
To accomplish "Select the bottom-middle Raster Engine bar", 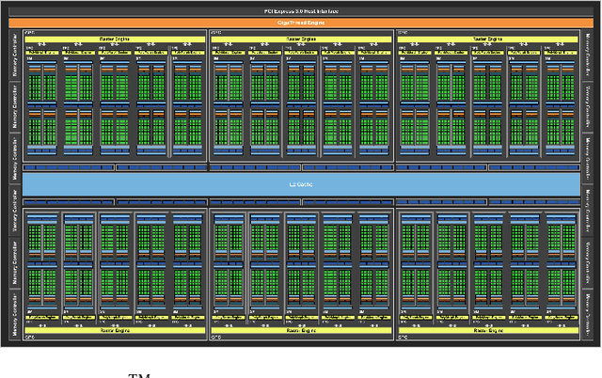I will [x=301, y=331].
